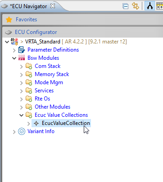Click the ECU Configurator header icon

point(9,32)
